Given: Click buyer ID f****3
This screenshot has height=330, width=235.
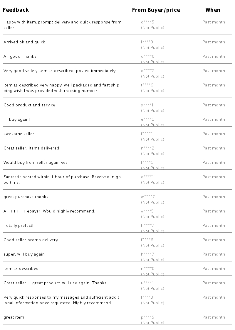Looking at the screenshot, I should click(x=147, y=297).
